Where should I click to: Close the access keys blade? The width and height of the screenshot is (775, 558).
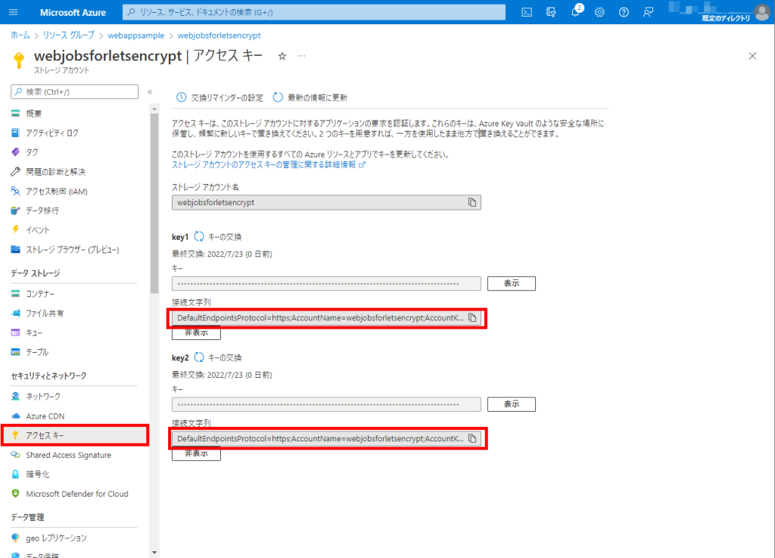coord(752,56)
